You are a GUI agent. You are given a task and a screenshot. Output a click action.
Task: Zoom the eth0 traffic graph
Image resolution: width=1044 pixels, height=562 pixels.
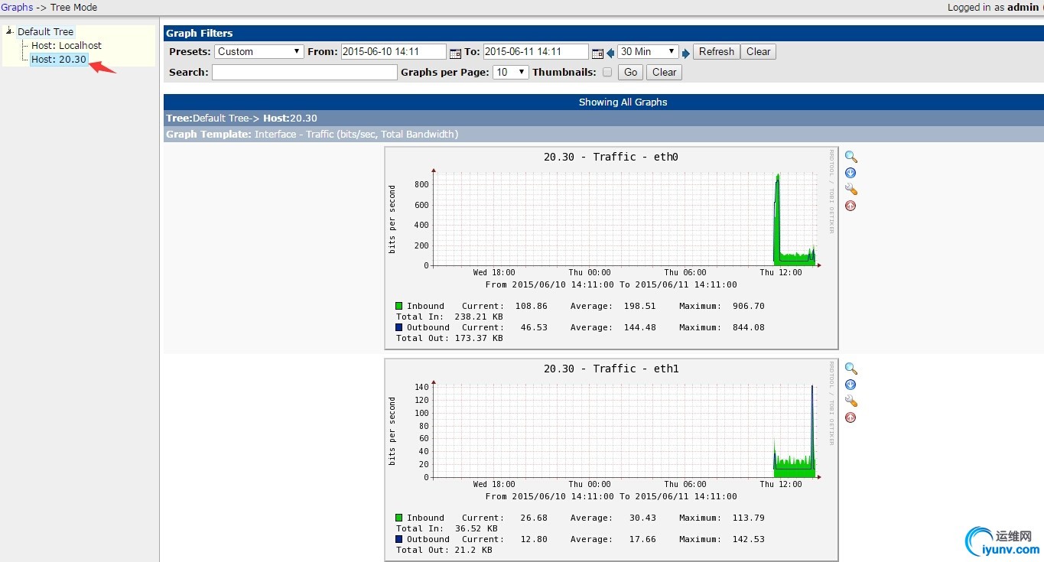click(x=850, y=157)
